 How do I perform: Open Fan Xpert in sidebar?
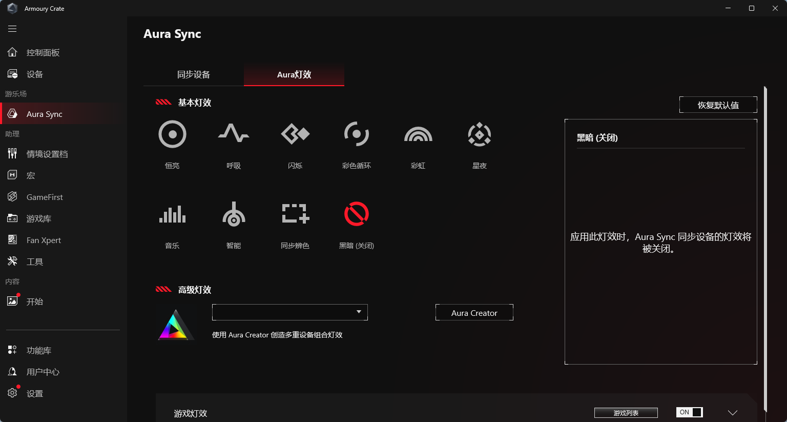pos(64,240)
